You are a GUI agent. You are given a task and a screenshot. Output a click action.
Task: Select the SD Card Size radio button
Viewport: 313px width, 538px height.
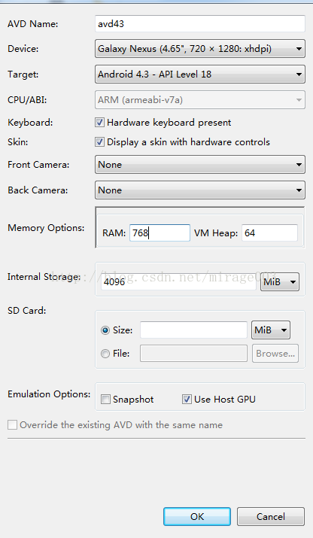pyautogui.click(x=105, y=330)
